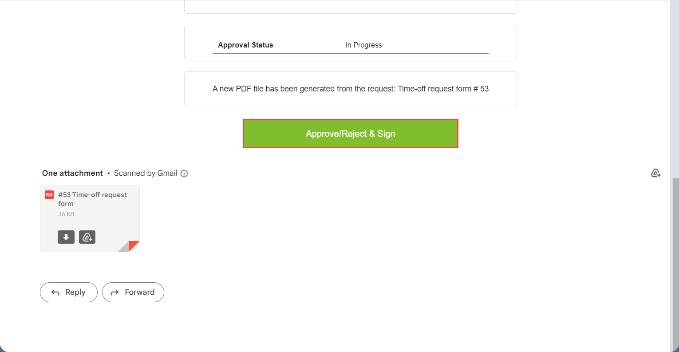Open the Scanned by Gmail info icon

pos(184,173)
